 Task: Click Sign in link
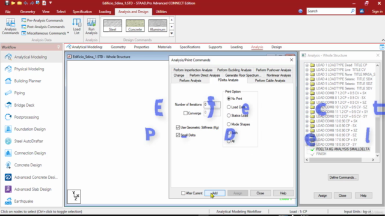377,11
